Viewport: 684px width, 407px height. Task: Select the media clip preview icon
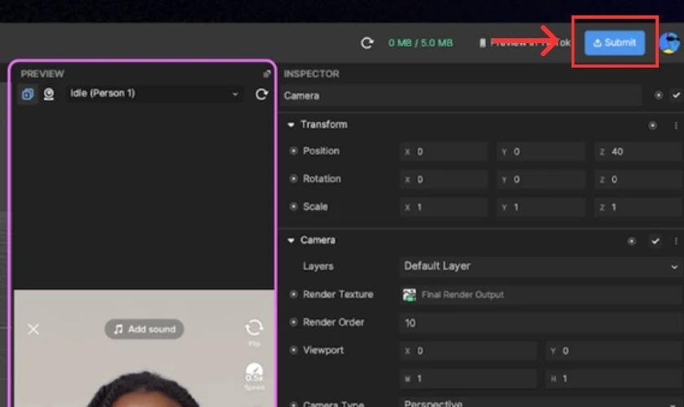(x=28, y=94)
